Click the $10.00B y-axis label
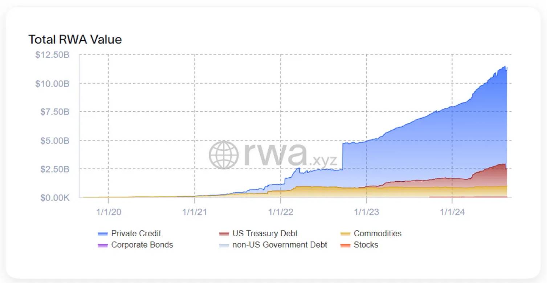Image resolution: width=547 pixels, height=283 pixels. (52, 84)
